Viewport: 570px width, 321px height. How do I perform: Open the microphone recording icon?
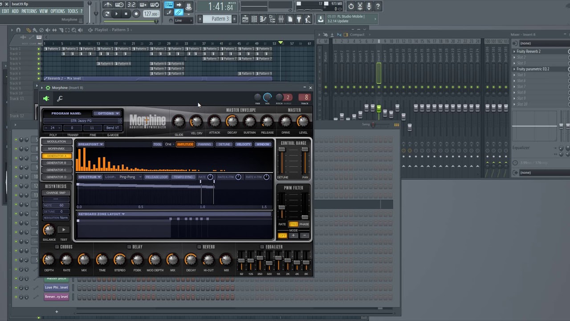point(369,6)
